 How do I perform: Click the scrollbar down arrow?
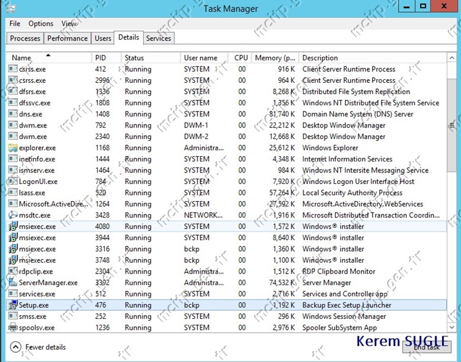(452, 327)
